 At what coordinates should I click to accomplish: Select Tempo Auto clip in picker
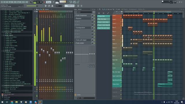103,16
